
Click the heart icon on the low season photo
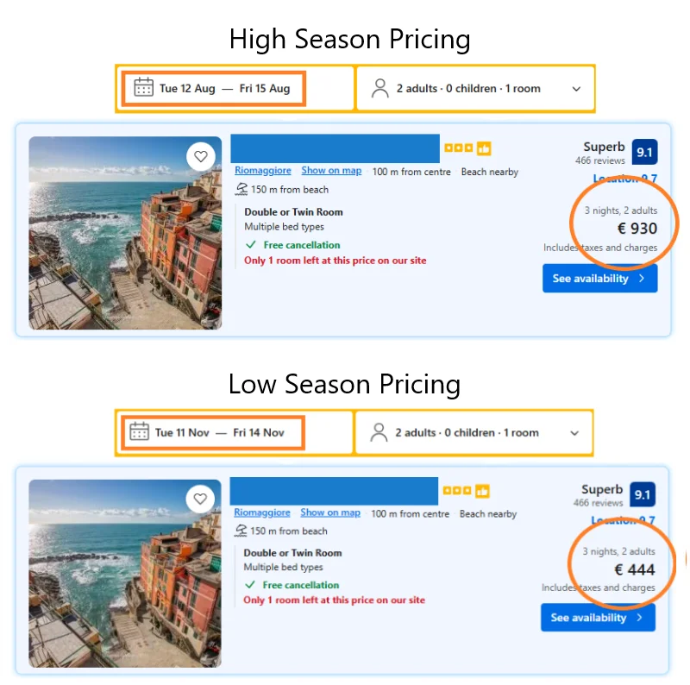pyautogui.click(x=200, y=499)
